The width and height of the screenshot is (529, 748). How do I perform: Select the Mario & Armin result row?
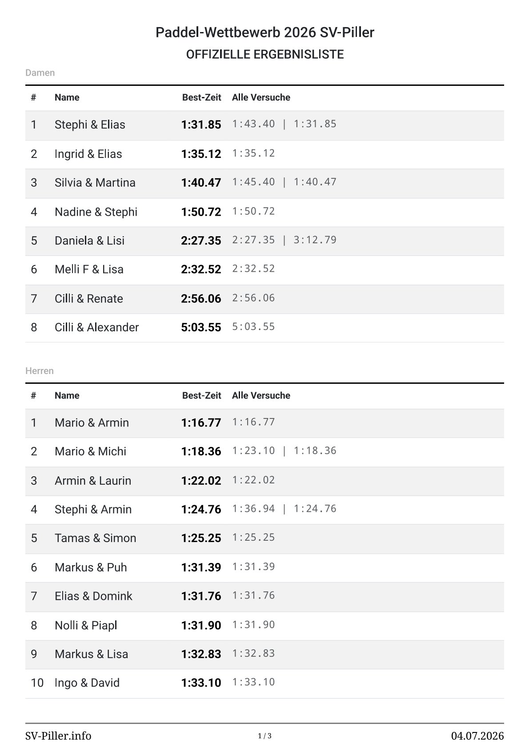(264, 423)
